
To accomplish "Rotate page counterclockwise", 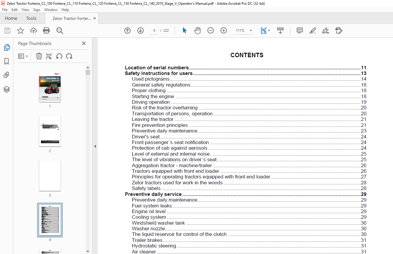I will (59, 56).
